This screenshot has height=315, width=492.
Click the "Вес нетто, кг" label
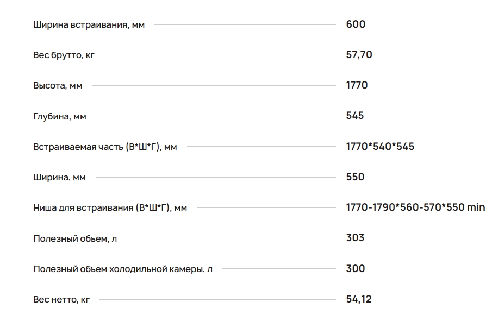tap(61, 299)
